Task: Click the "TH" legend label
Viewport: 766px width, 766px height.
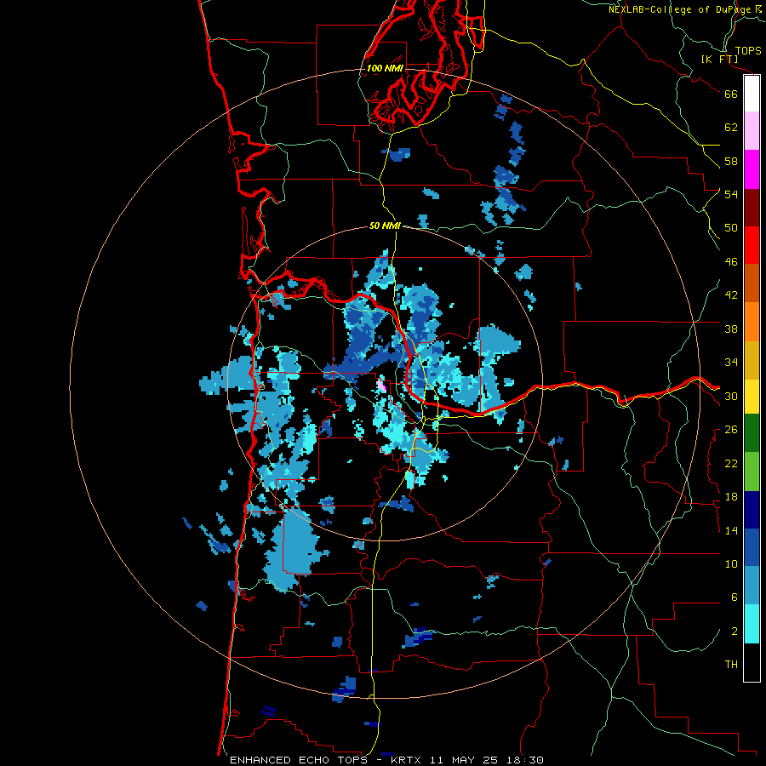Action: click(x=731, y=665)
